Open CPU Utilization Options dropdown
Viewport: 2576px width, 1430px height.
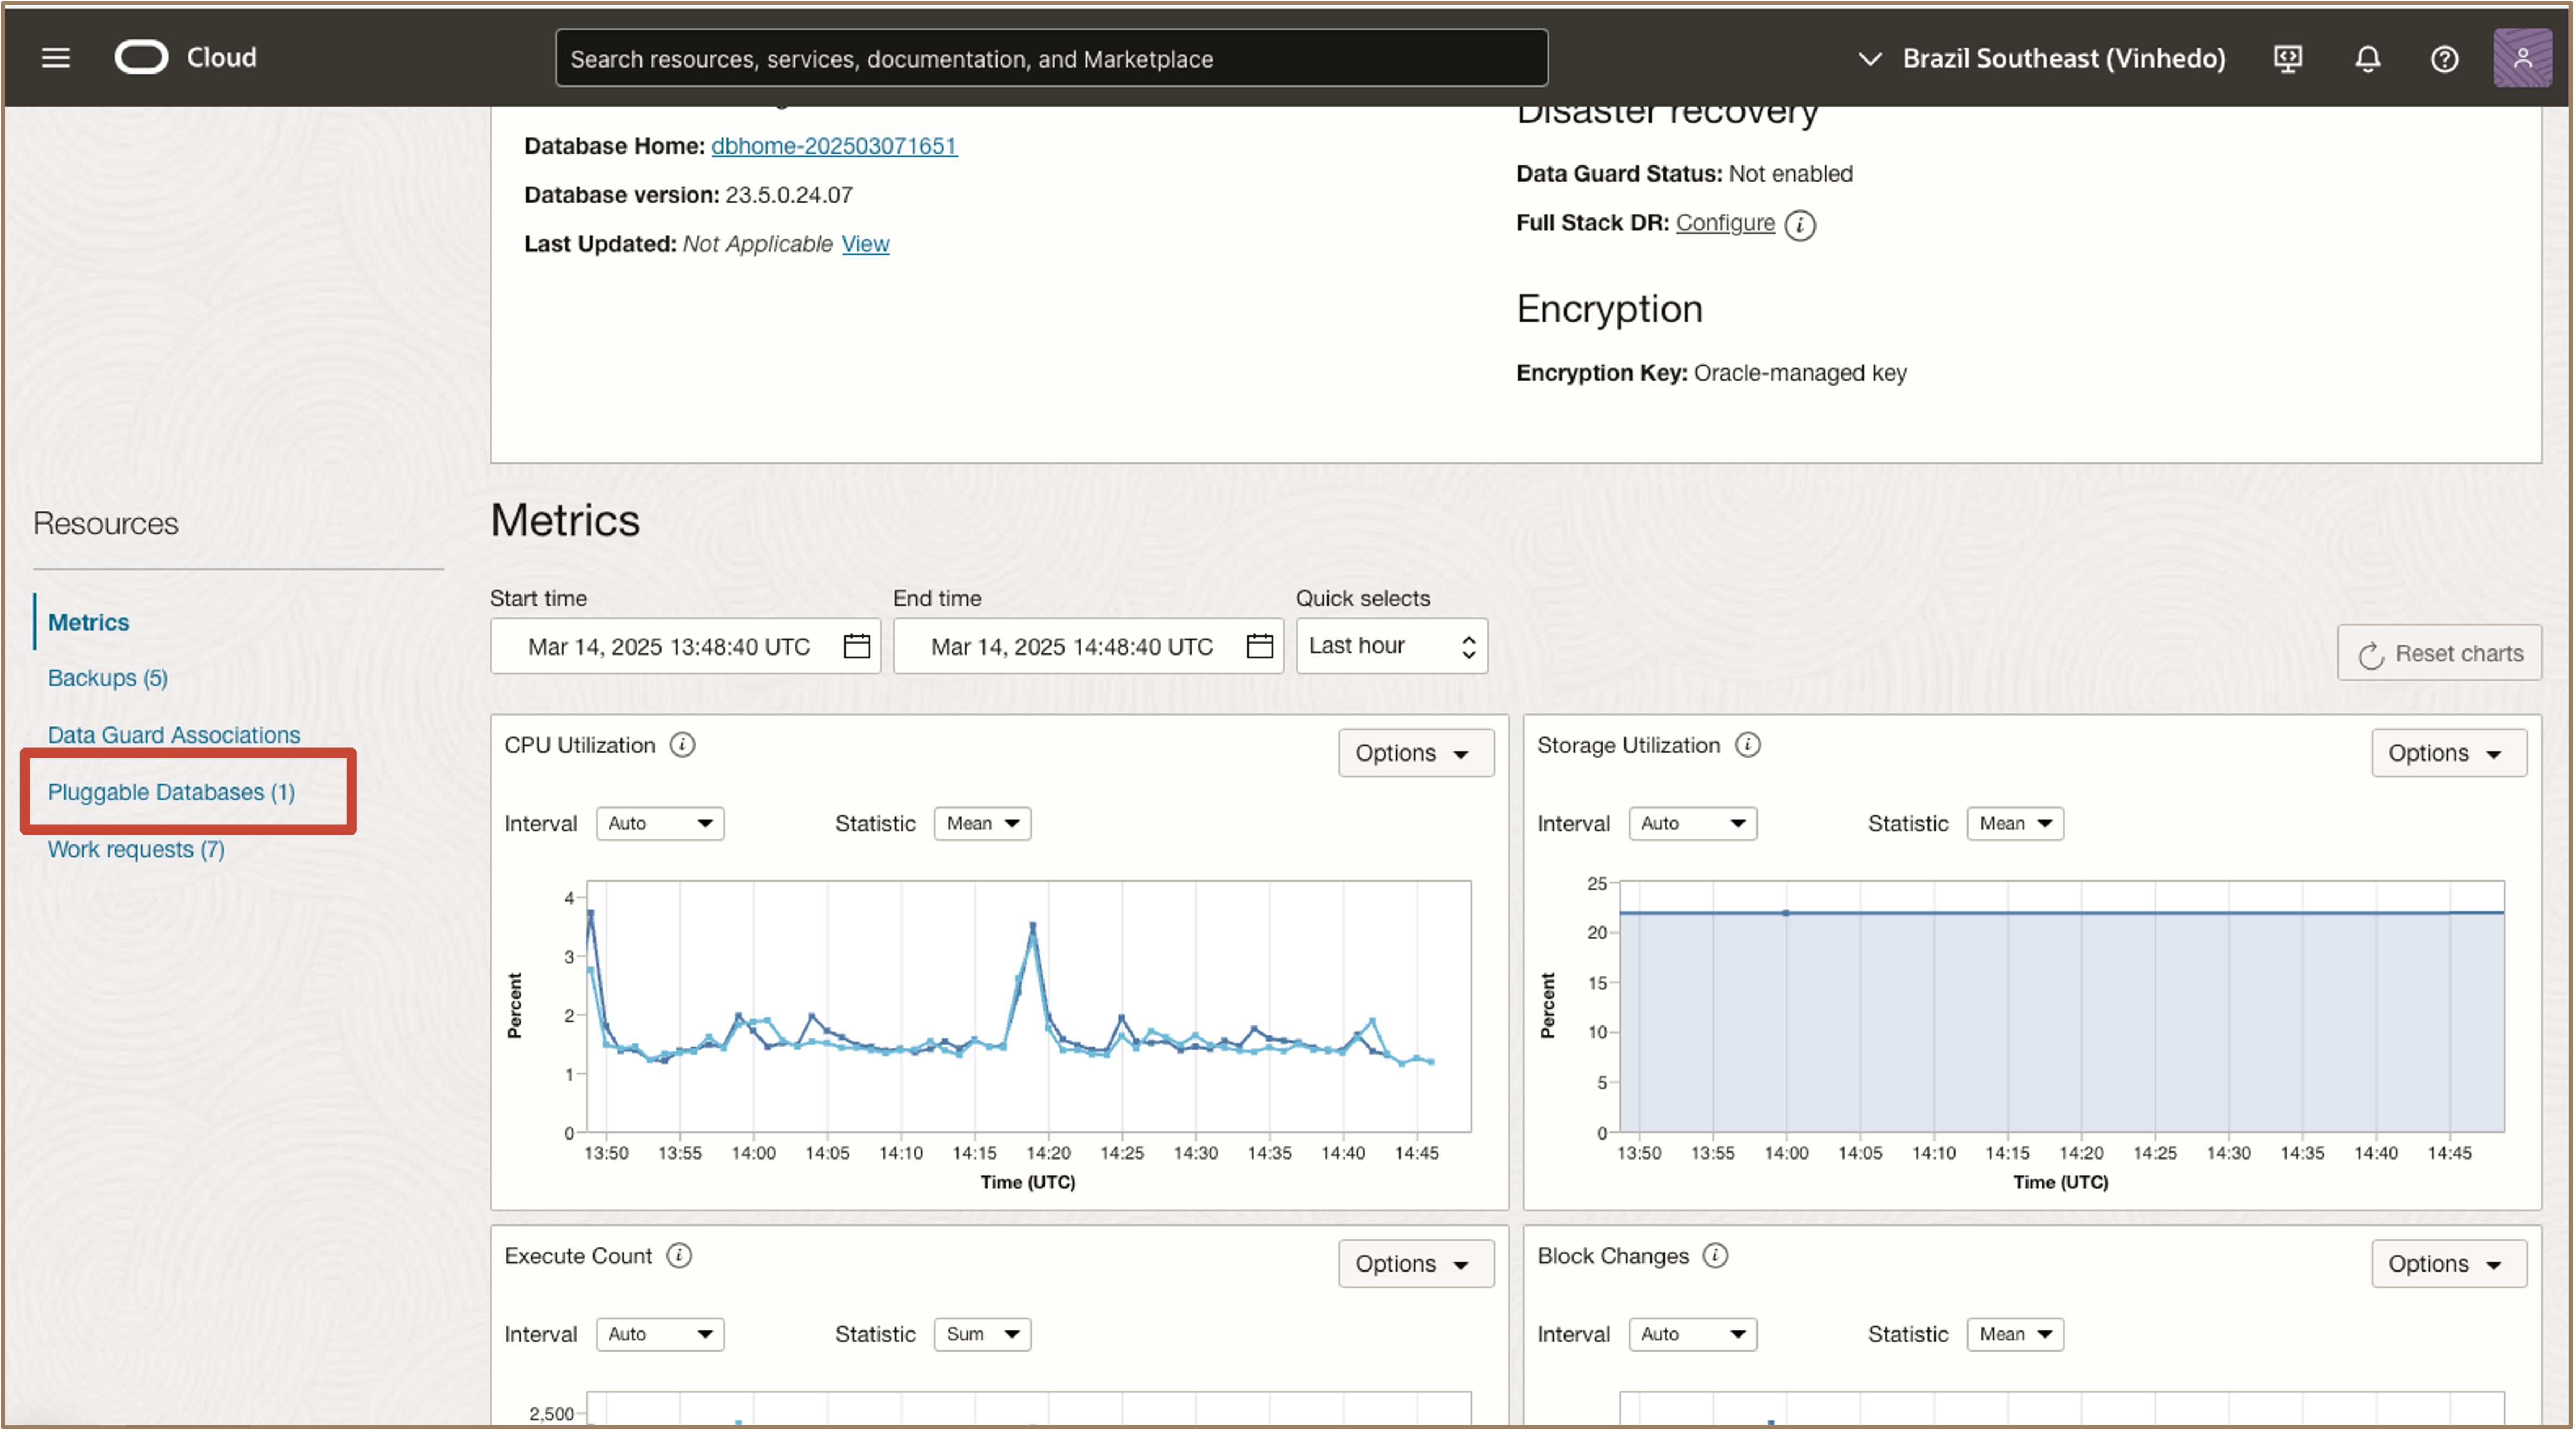pyautogui.click(x=1415, y=753)
